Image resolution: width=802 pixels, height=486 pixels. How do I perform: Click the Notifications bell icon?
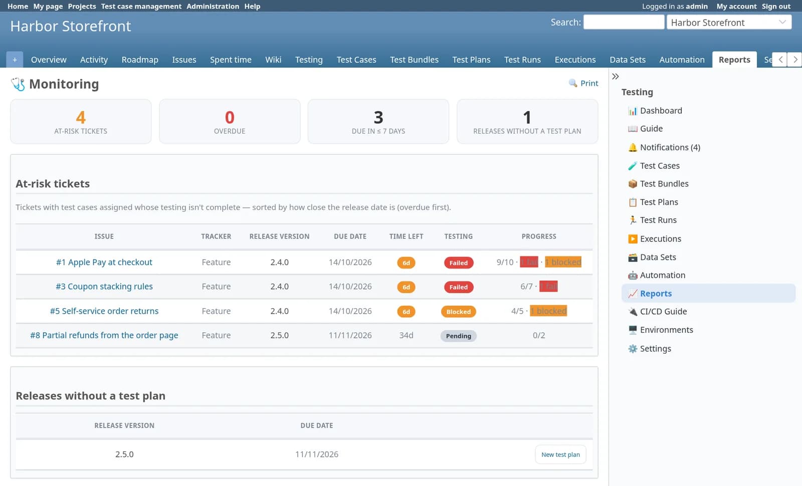[633, 147]
